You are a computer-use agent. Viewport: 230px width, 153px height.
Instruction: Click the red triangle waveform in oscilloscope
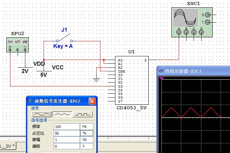point(191,113)
